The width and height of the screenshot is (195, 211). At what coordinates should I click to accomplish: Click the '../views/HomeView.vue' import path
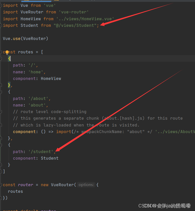(x=85, y=19)
